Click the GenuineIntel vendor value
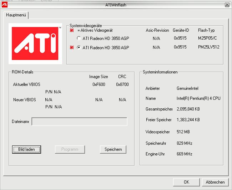 pos(187,88)
